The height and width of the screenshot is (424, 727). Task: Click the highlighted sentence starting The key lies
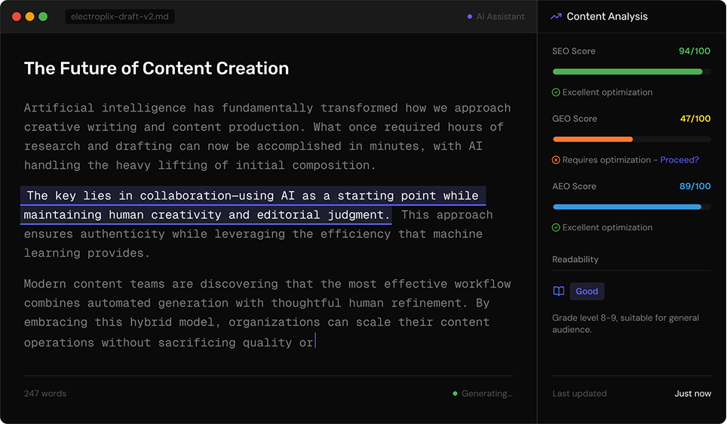click(253, 205)
